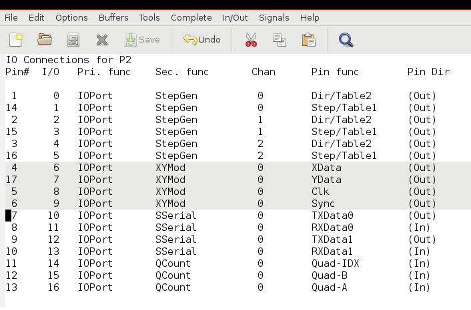This screenshot has height=310, width=471.
Task: Open a file with the folder icon
Action: click(45, 39)
